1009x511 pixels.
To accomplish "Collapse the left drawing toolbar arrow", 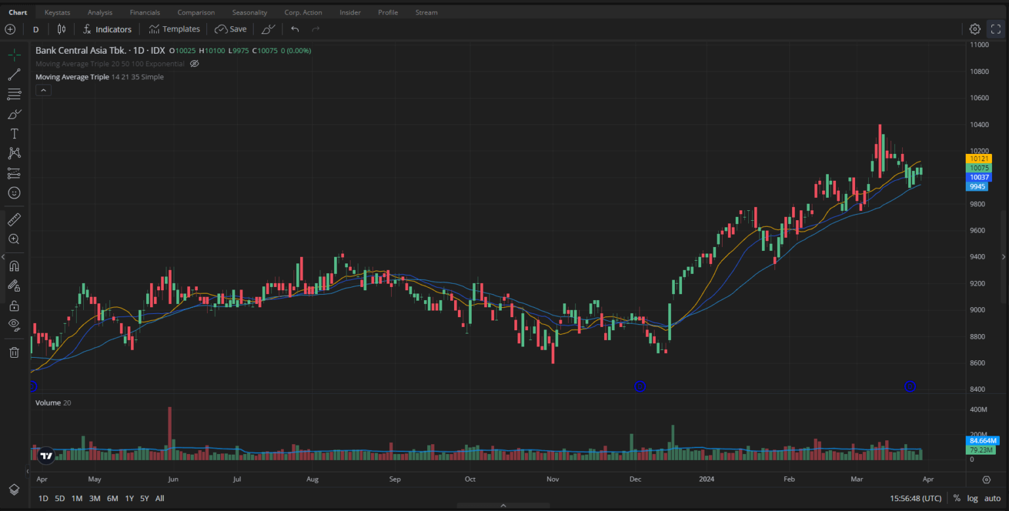I will point(3,257).
